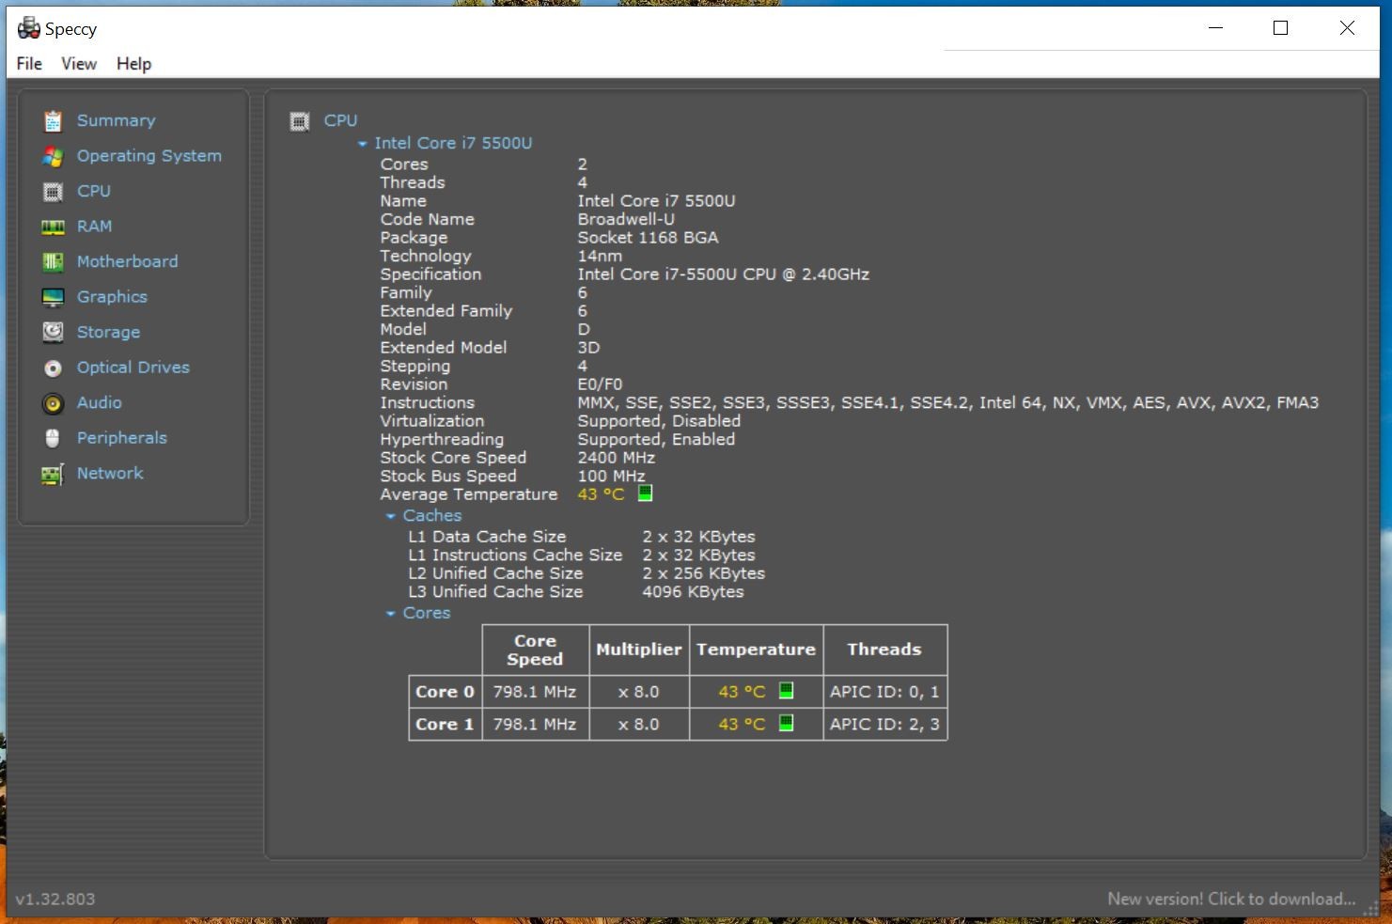The height and width of the screenshot is (924, 1392).
Task: Collapse the Caches section arrow
Action: coord(390,516)
